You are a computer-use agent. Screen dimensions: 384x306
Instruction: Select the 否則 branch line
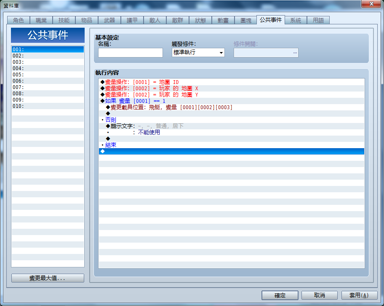[x=232, y=120]
